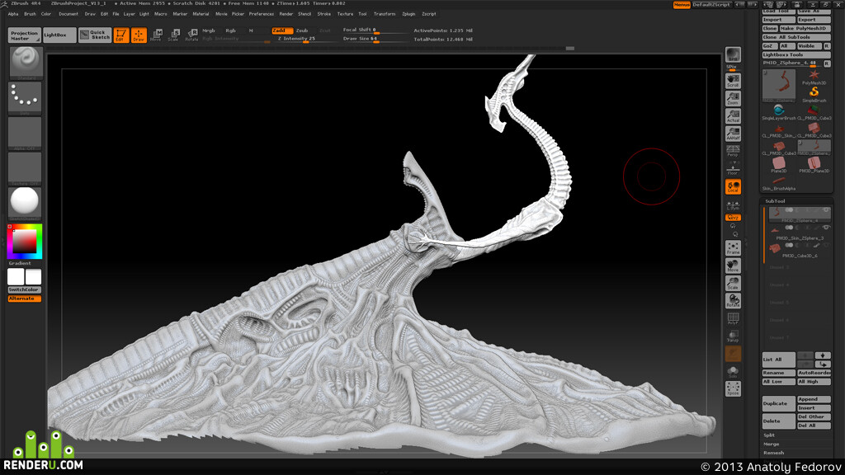Toggle the Local transform button
The width and height of the screenshot is (845, 475).
click(733, 187)
